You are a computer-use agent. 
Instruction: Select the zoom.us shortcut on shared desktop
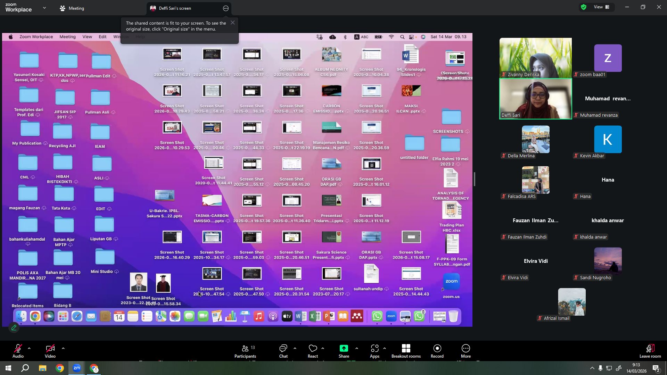coord(451,286)
